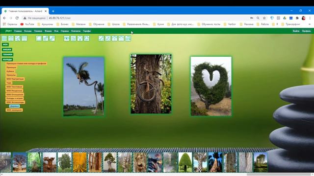Open the hamburger list icon in the toolbar
The height and width of the screenshot is (176, 314).
point(4,38)
